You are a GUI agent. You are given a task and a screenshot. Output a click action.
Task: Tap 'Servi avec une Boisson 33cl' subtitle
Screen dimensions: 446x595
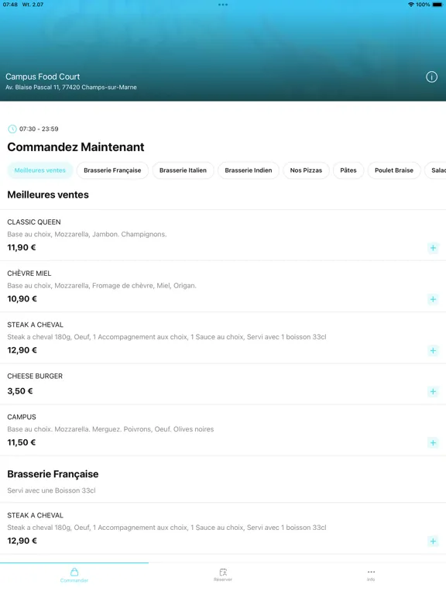click(x=51, y=490)
